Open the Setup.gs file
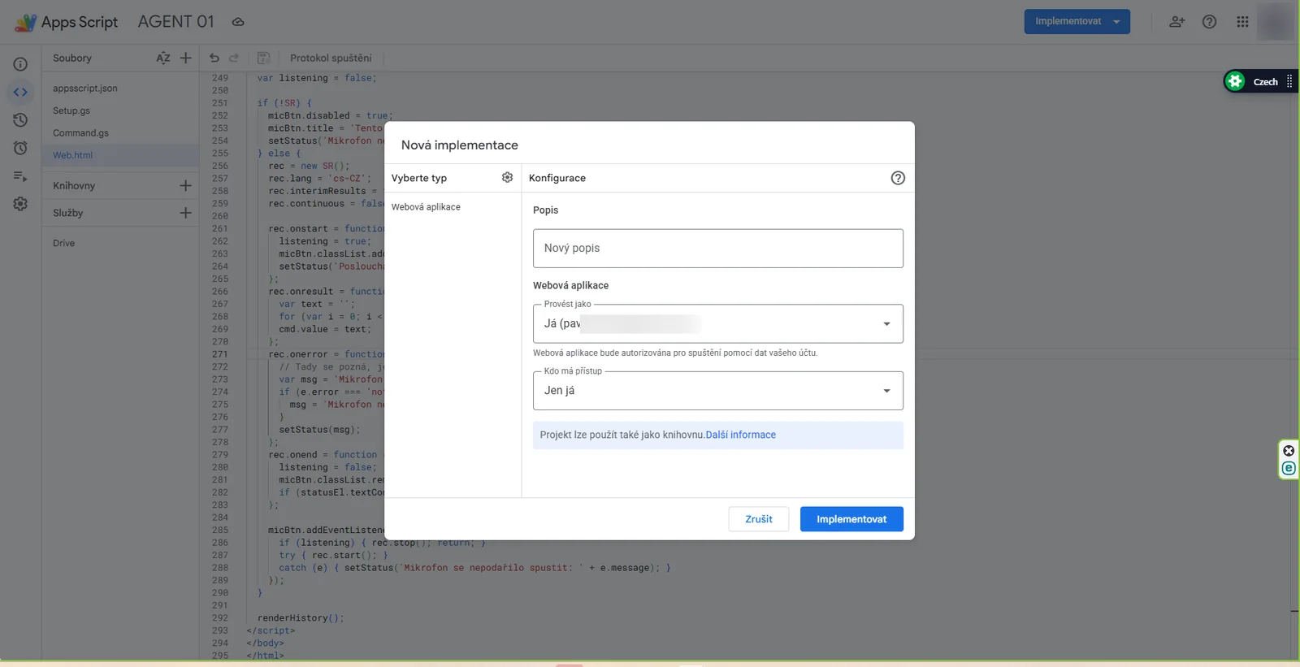 (x=71, y=110)
